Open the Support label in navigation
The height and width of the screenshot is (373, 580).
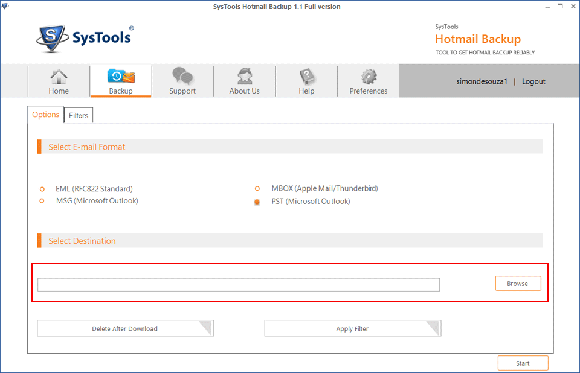coord(182,91)
